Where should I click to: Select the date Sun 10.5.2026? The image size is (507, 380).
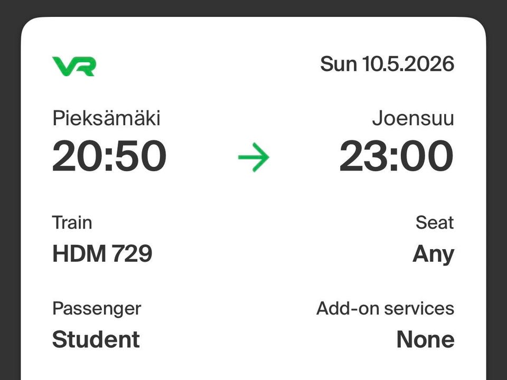point(387,64)
